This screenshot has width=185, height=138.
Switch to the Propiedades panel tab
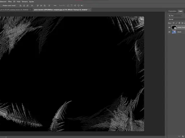[172, 11]
